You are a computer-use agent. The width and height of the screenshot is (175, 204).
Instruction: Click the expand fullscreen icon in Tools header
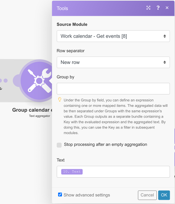148,8
